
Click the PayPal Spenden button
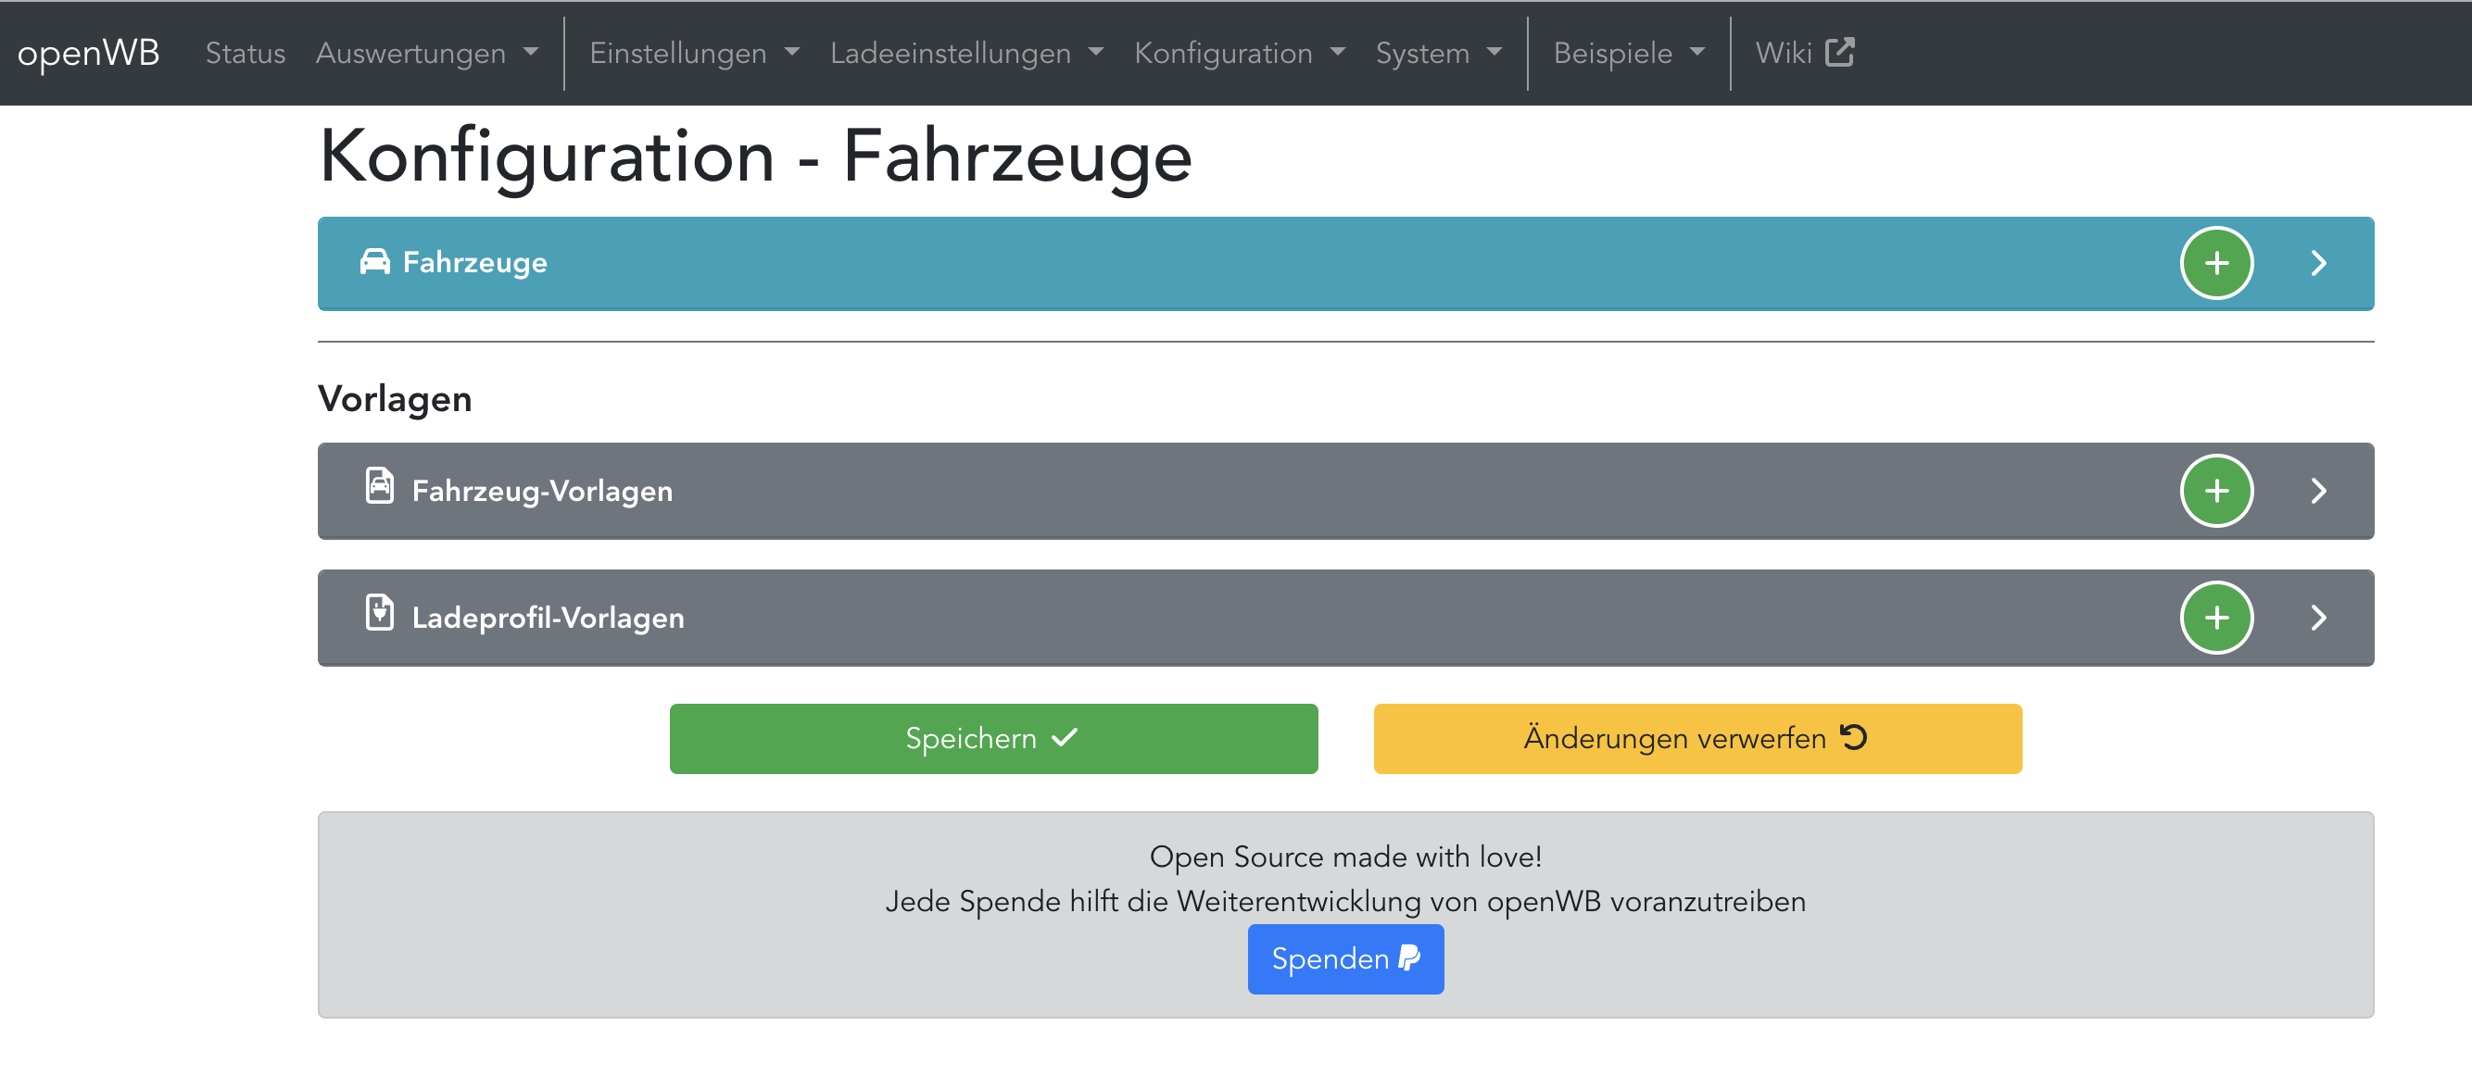[x=1344, y=958]
